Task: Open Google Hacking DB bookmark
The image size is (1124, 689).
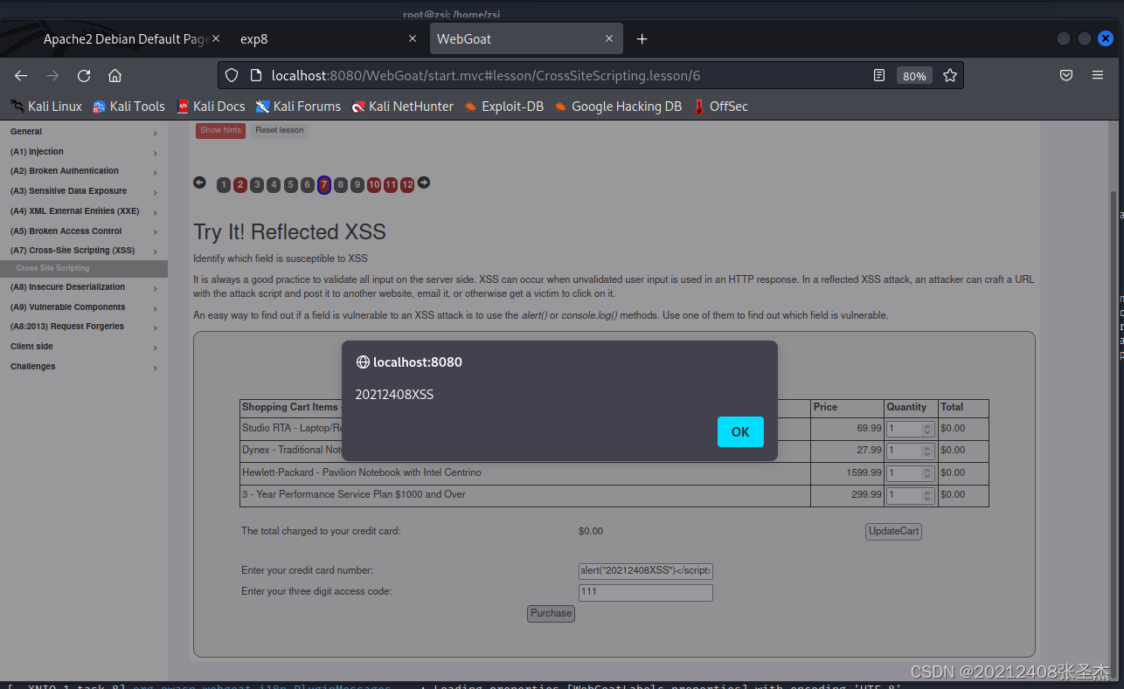Action: pyautogui.click(x=617, y=107)
